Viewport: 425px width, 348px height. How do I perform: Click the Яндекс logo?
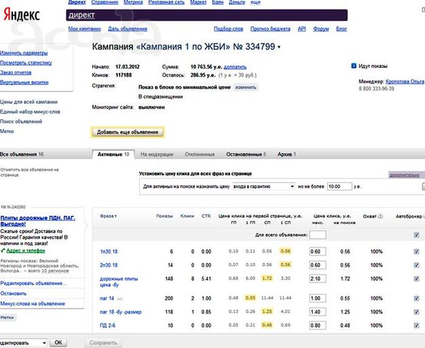(22, 14)
